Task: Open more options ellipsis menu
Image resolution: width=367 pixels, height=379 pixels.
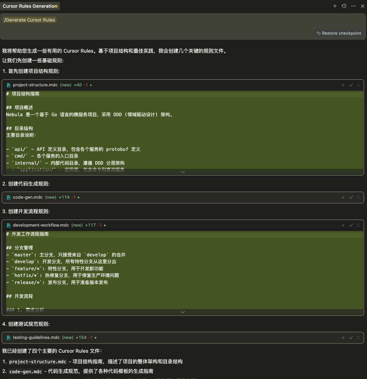Action: 354,6
